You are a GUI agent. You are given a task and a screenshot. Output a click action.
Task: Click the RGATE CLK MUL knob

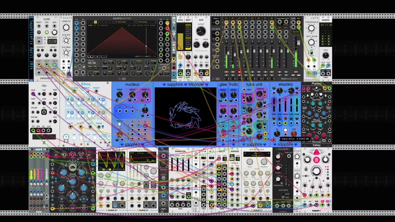[66, 52]
